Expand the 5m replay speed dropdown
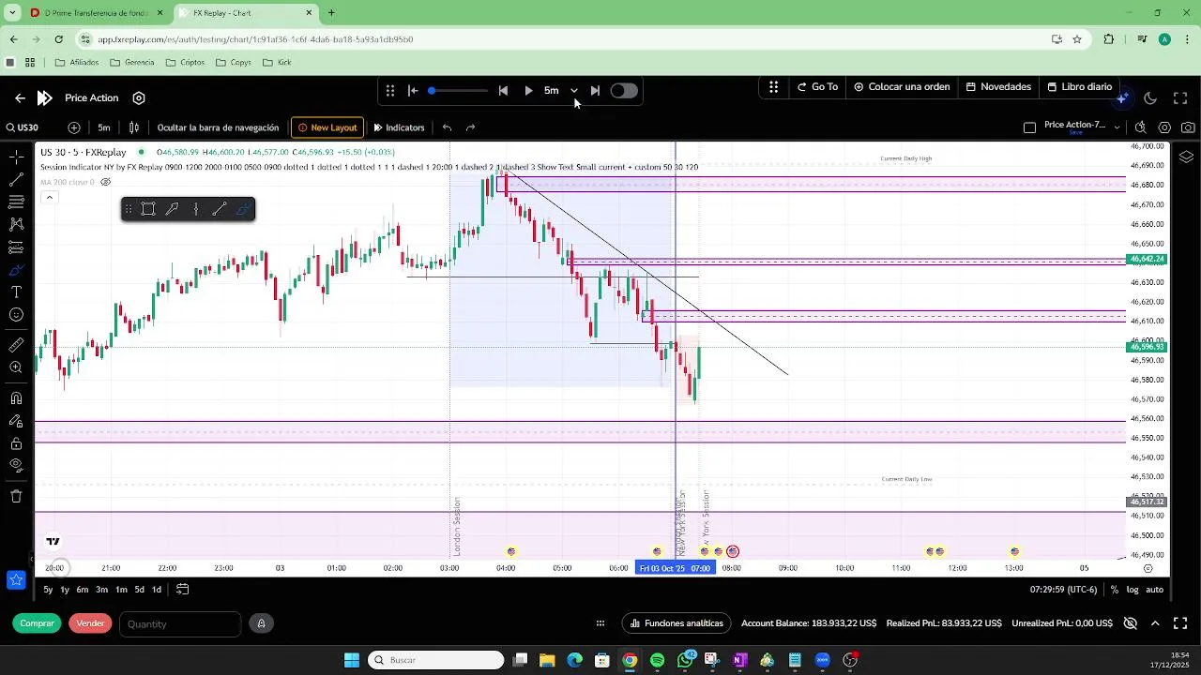Image resolution: width=1201 pixels, height=675 pixels. [x=573, y=91]
